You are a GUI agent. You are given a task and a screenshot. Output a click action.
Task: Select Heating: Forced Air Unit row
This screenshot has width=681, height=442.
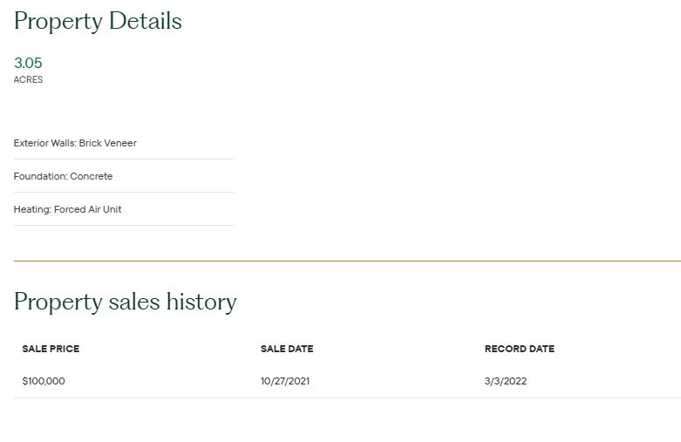[67, 209]
